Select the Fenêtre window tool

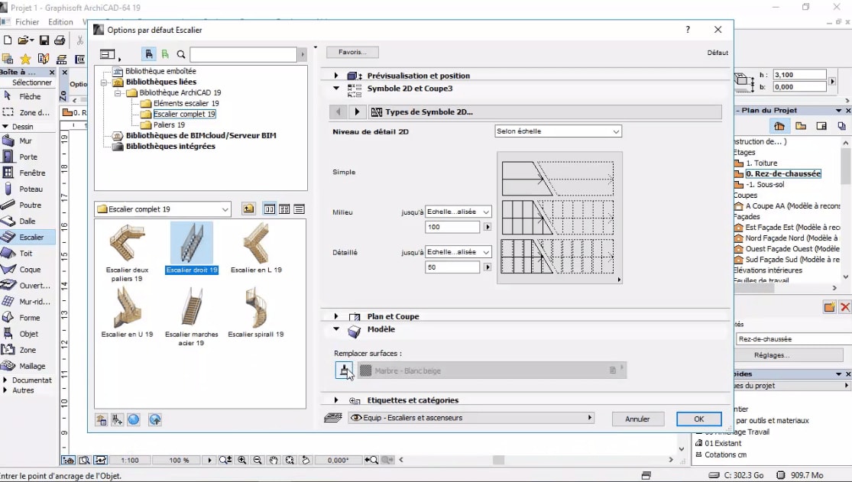31,173
